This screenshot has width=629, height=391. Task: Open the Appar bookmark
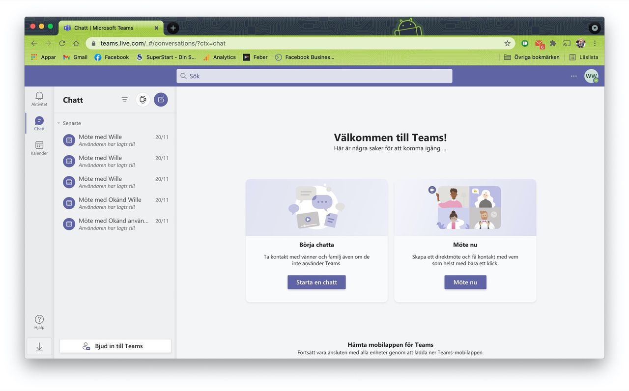coord(43,57)
